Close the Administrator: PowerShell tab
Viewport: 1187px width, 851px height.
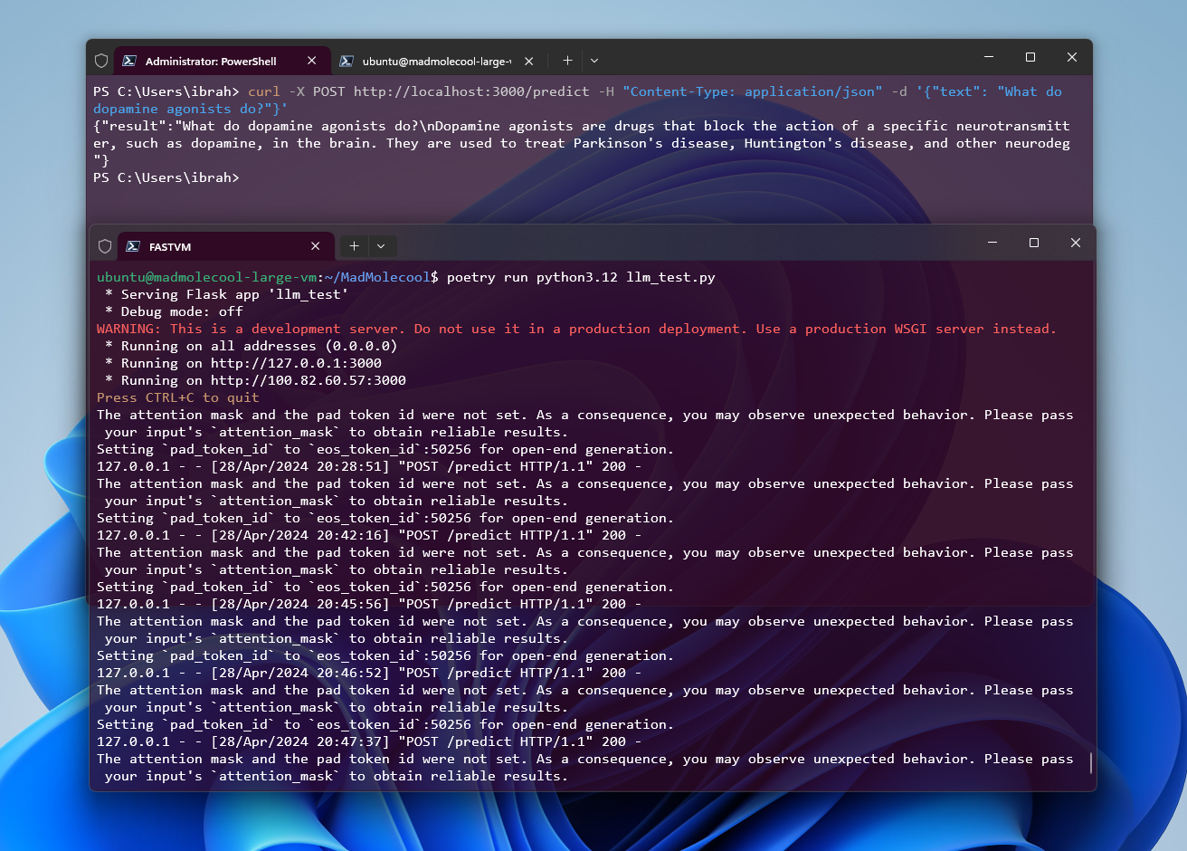pos(311,61)
